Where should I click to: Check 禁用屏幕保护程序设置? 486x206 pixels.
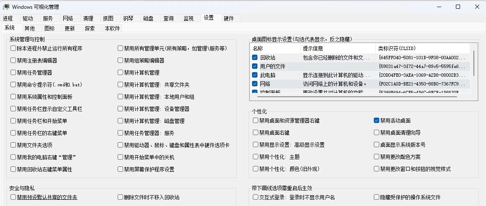[x=121, y=169]
